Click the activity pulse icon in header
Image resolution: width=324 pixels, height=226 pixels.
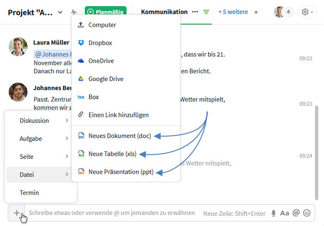[x=75, y=12]
